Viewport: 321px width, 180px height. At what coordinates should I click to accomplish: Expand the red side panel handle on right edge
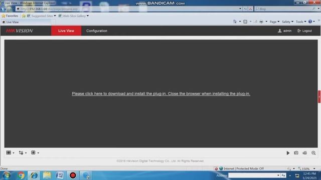(x=319, y=96)
